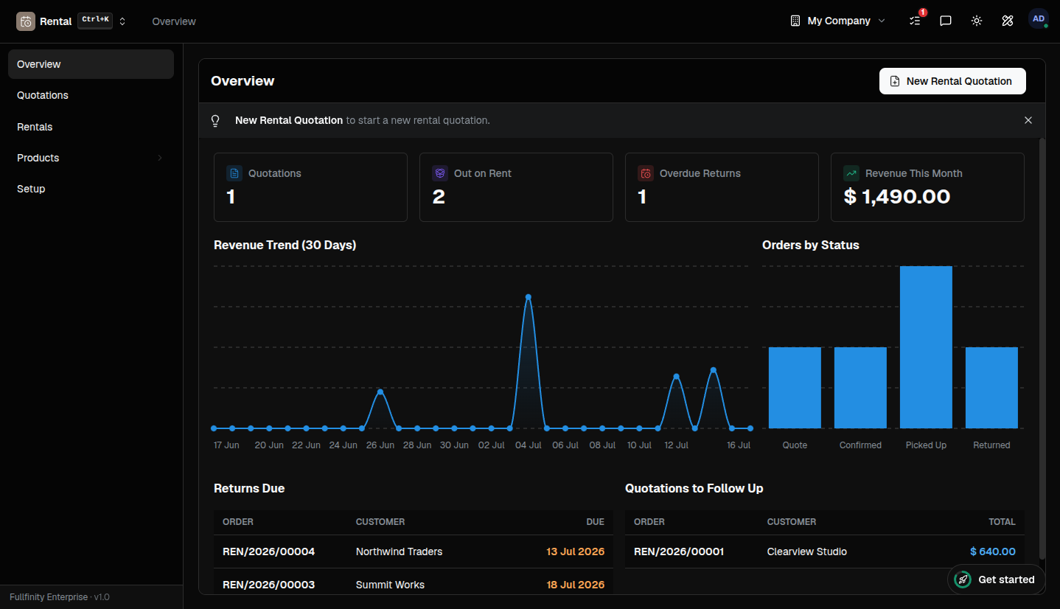
Task: Open the AD user avatar menu
Action: coord(1039,19)
